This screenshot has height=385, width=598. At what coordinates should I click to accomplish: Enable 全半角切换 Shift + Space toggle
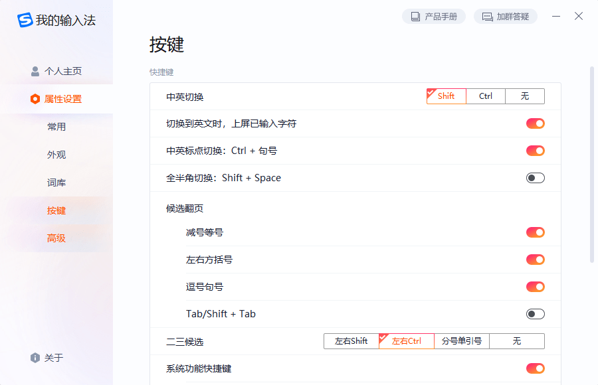click(x=535, y=178)
